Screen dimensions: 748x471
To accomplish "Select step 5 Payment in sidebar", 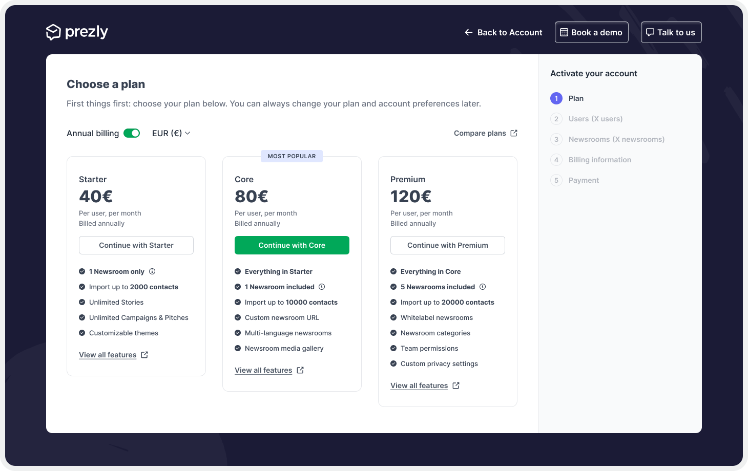I will click(575, 180).
